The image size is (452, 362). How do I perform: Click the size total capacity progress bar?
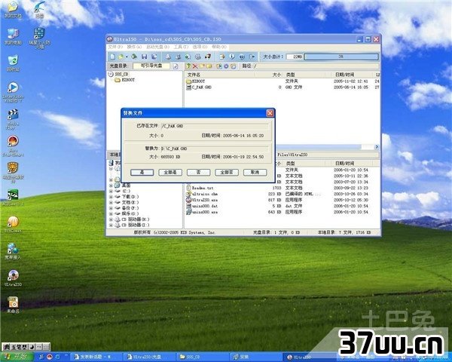pos(341,57)
